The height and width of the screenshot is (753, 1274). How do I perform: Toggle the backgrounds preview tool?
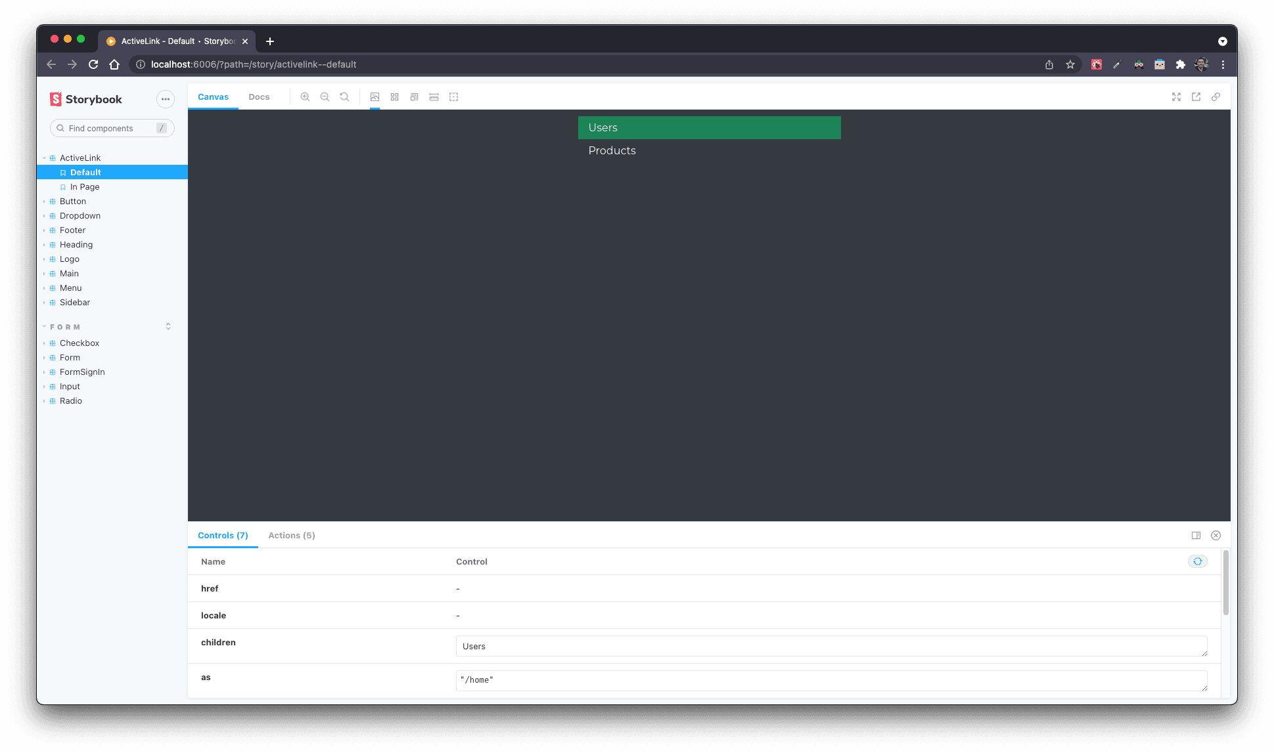click(x=375, y=97)
